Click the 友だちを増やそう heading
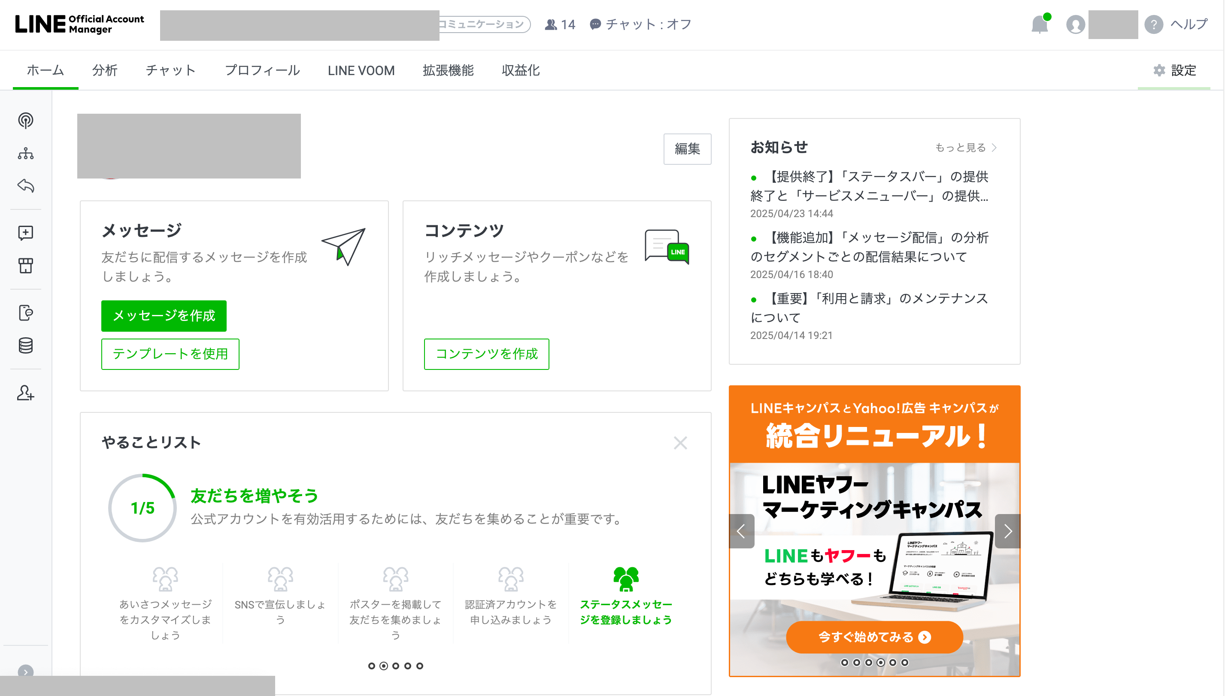Viewport: 1225px width, 696px height. coord(255,495)
